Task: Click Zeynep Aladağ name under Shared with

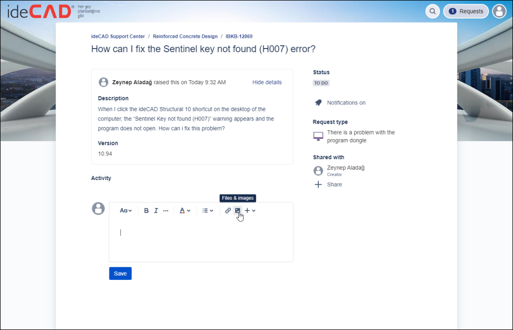Action: 346,168
